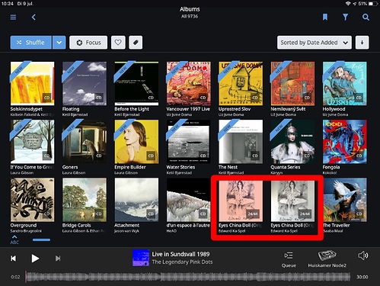Open Live in Sundsvall 1989 cover art
The height and width of the screenshot is (286, 380).
(141, 258)
